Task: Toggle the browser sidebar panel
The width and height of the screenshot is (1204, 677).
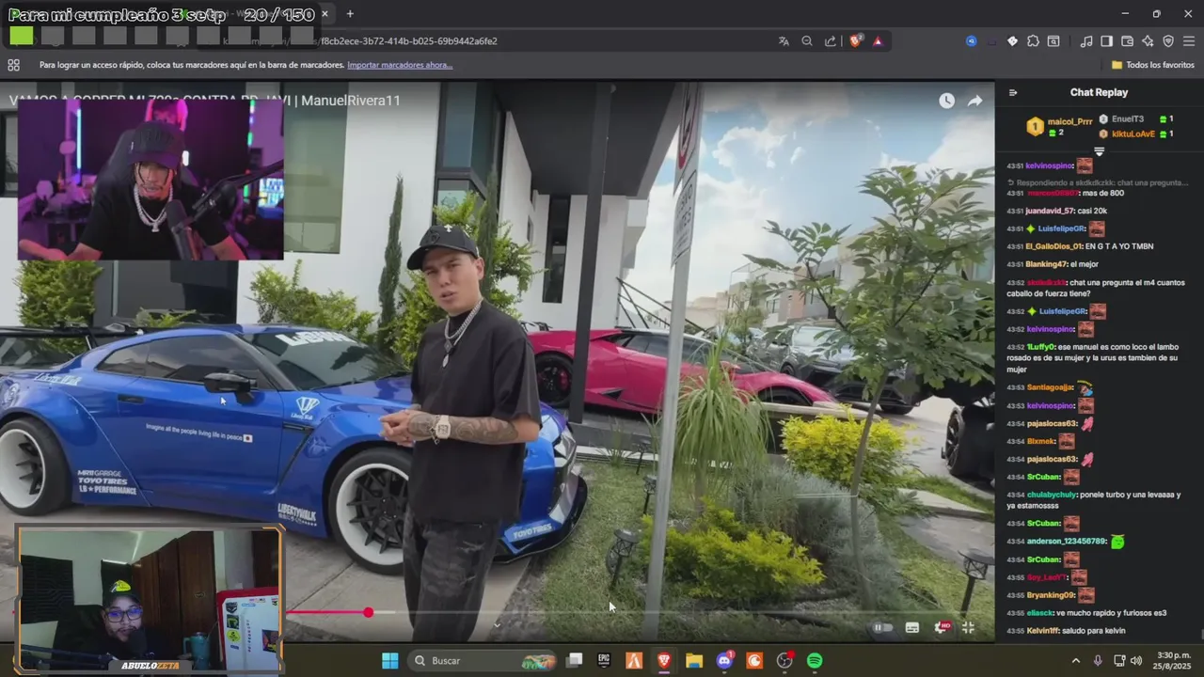Action: [x=1107, y=41]
